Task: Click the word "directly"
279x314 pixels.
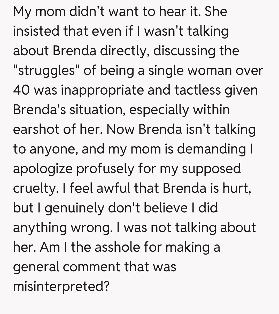Action: 125,51
